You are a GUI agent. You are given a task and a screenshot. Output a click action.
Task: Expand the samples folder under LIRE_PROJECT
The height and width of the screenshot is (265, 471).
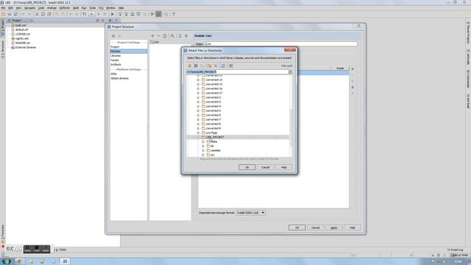tap(203, 150)
